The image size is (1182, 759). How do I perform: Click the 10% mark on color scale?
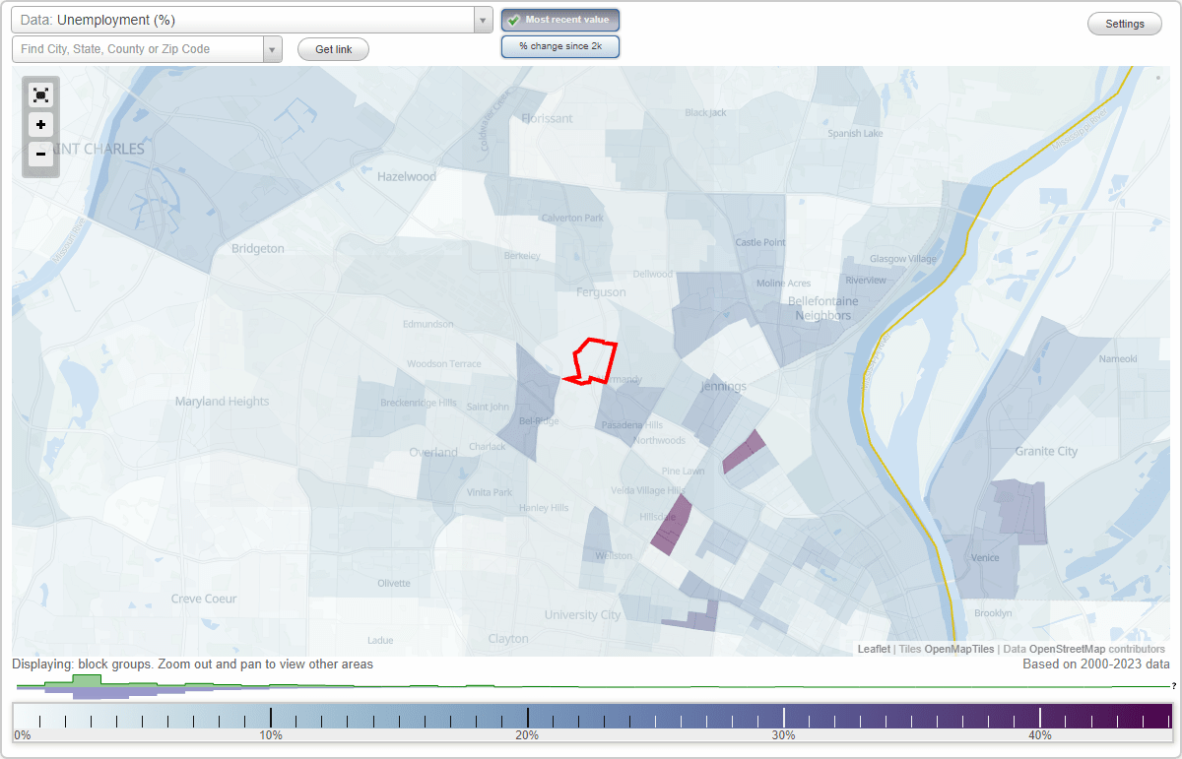(271, 735)
